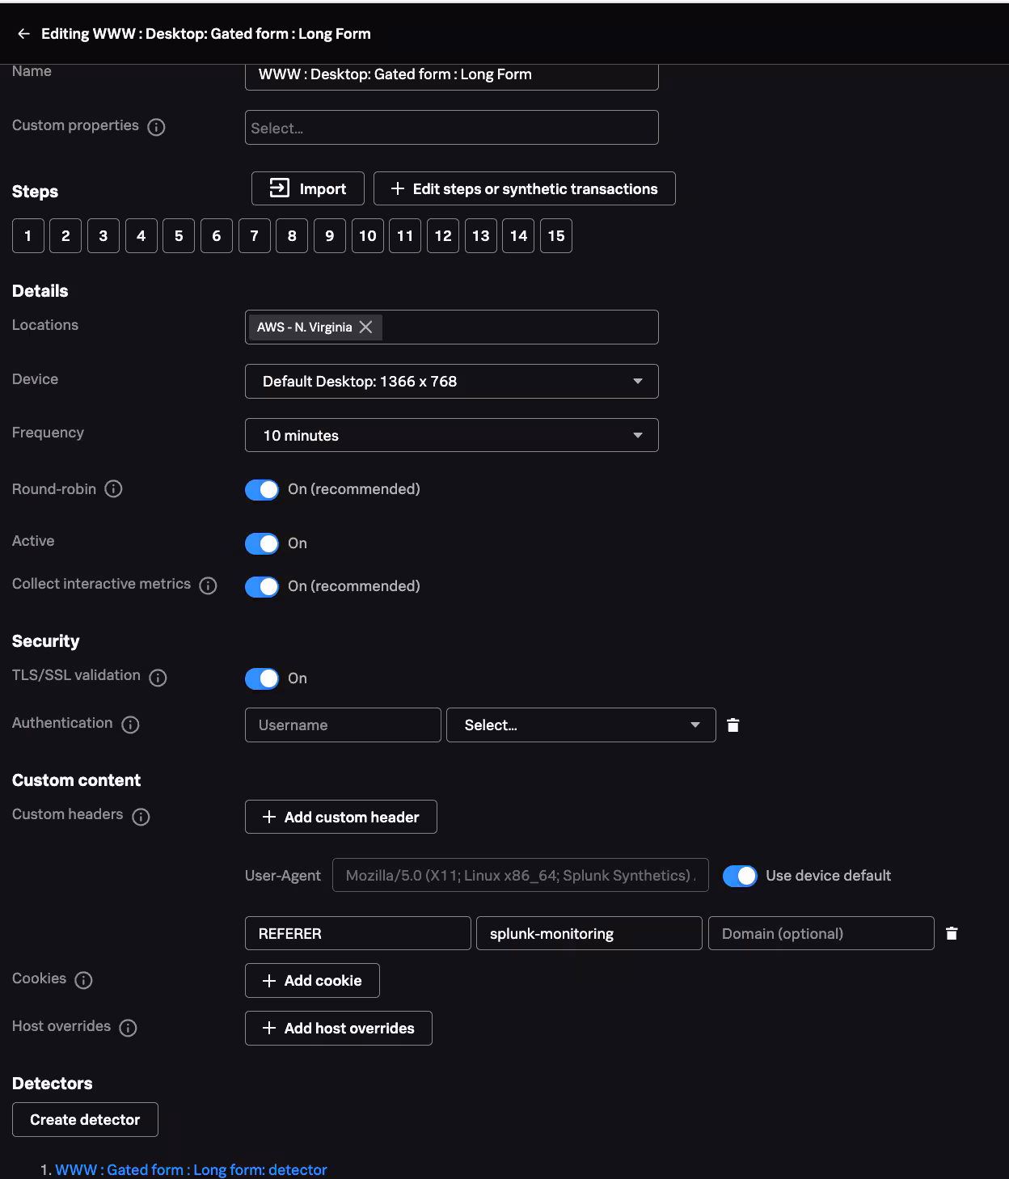
Task: Open the Device dropdown
Action: [x=451, y=382]
